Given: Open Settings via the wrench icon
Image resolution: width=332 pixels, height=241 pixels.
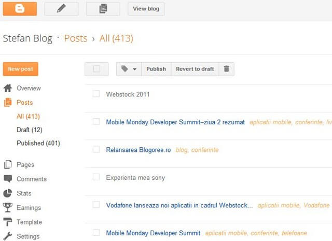Looking at the screenshot, I should point(8,236).
